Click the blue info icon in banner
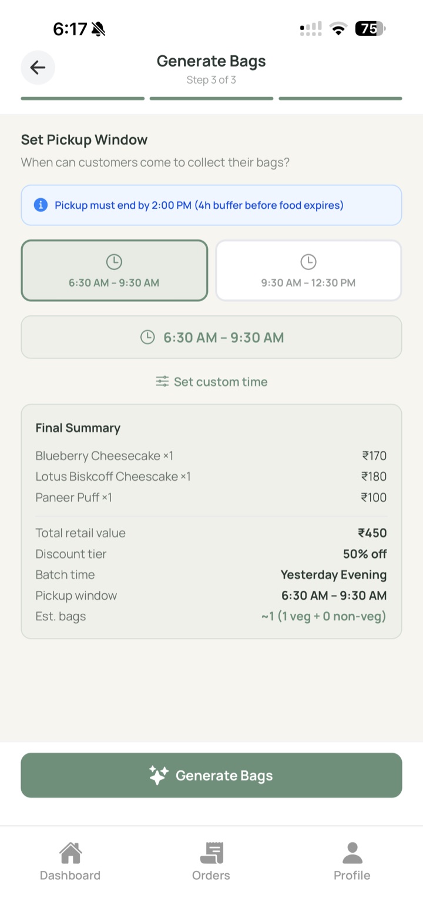423x918 pixels. [41, 205]
